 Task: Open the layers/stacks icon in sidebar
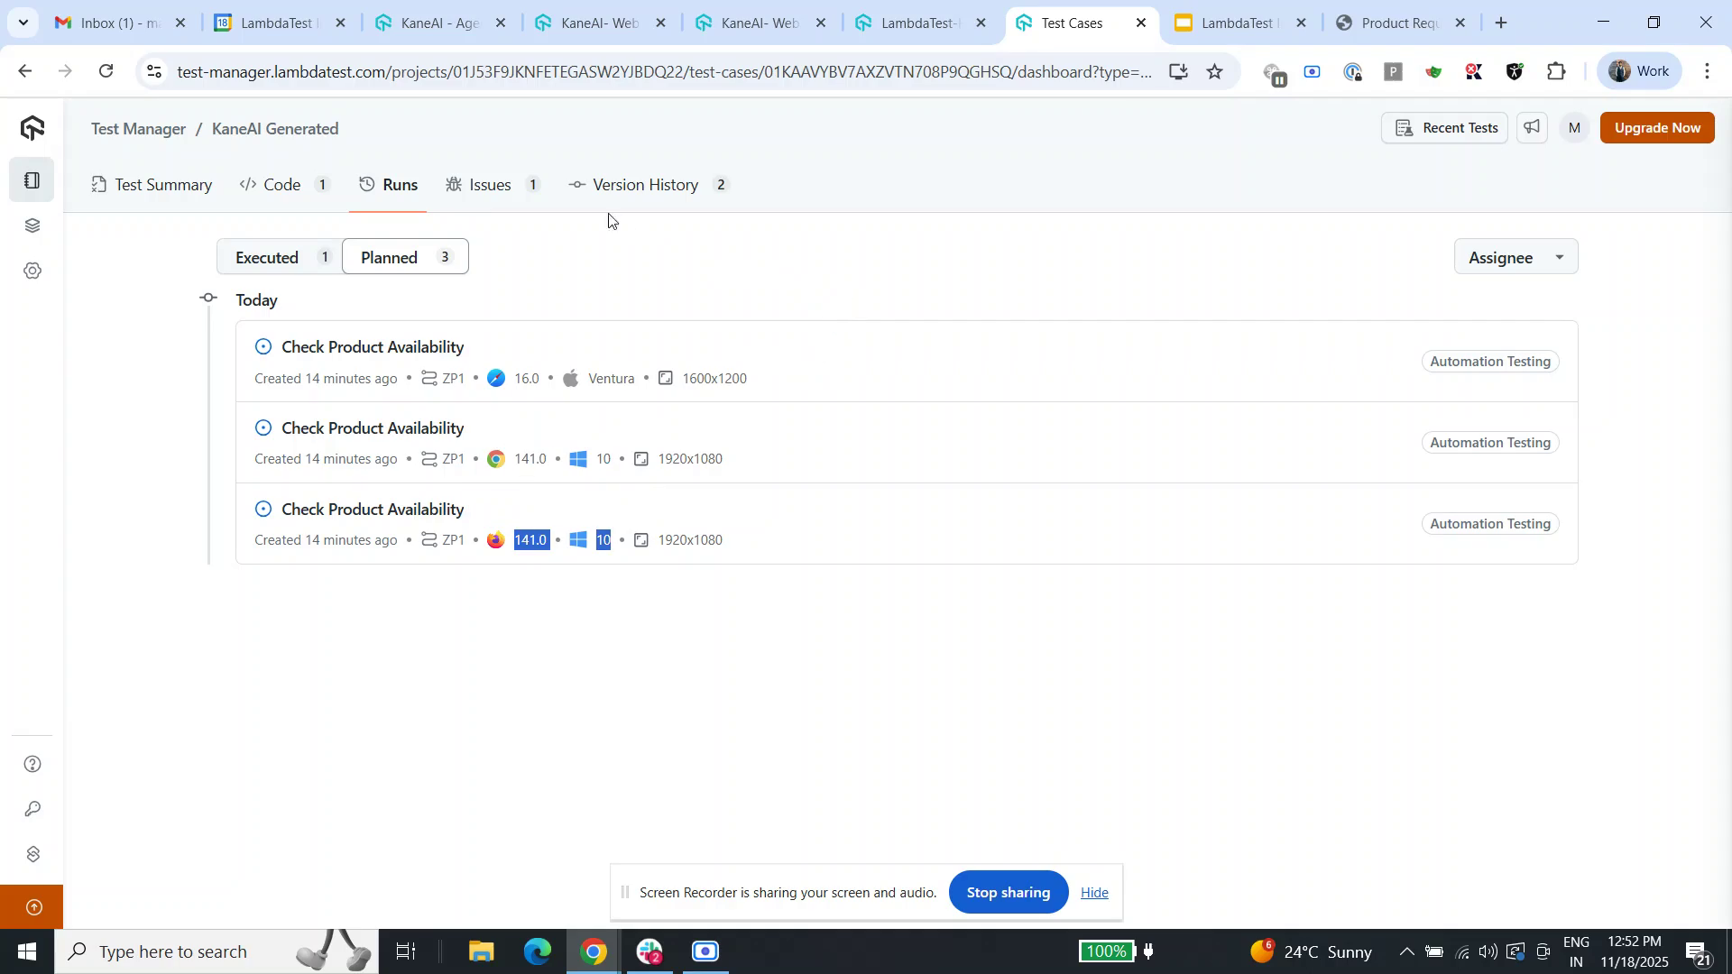click(x=32, y=225)
